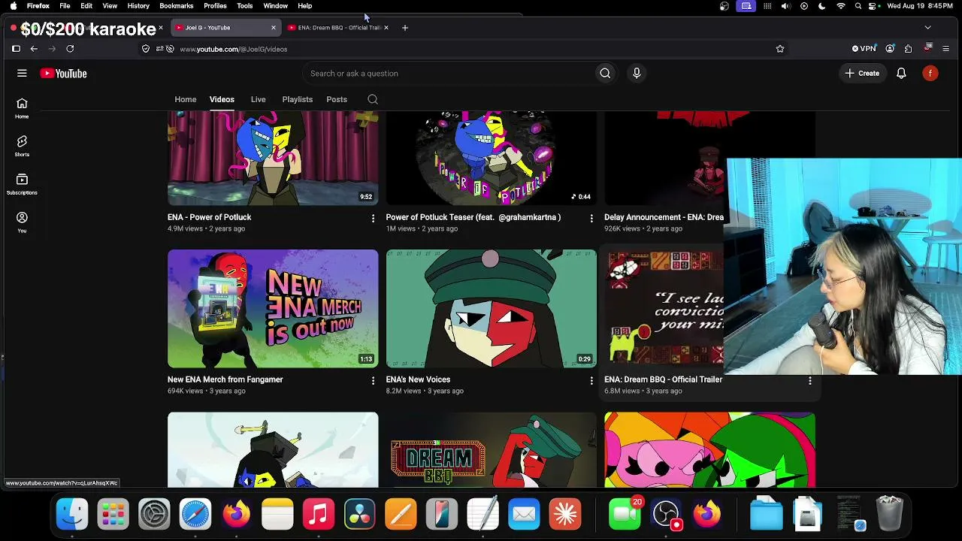Image resolution: width=962 pixels, height=541 pixels.
Task: Open FaceTime from the Dock
Action: pos(625,514)
